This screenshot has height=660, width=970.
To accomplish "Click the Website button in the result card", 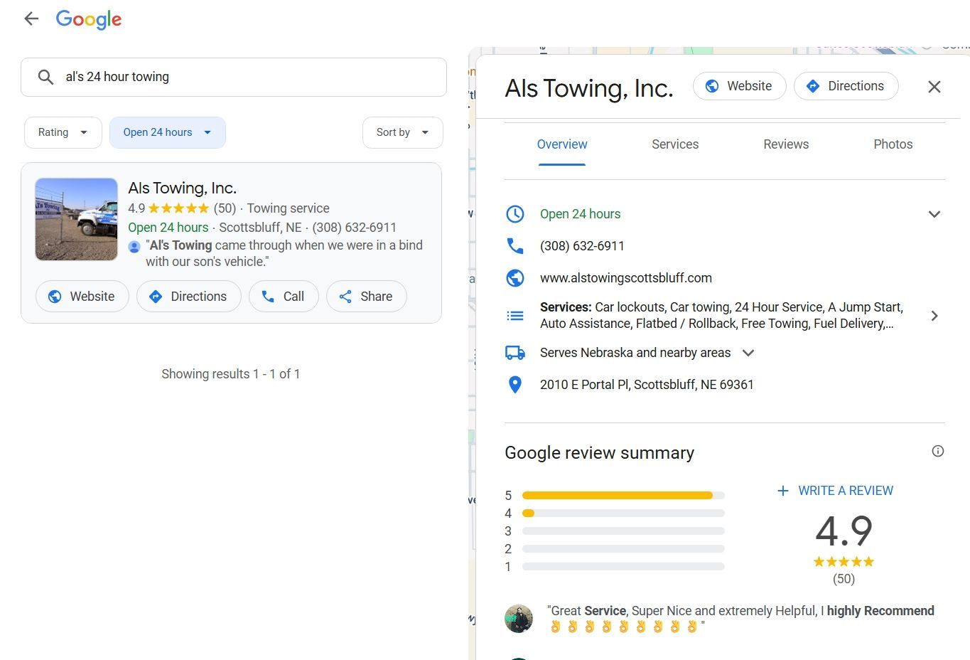I will click(82, 297).
